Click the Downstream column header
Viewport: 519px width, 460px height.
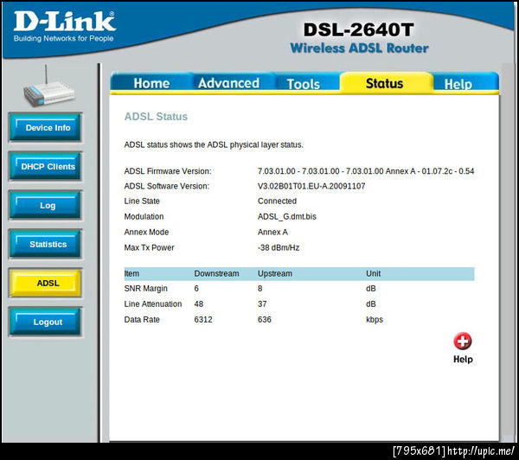[x=216, y=274]
